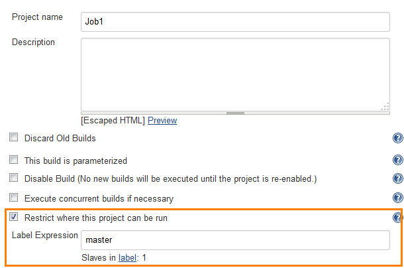
Task: Open the label link beside Slaves in
Action: tap(128, 257)
